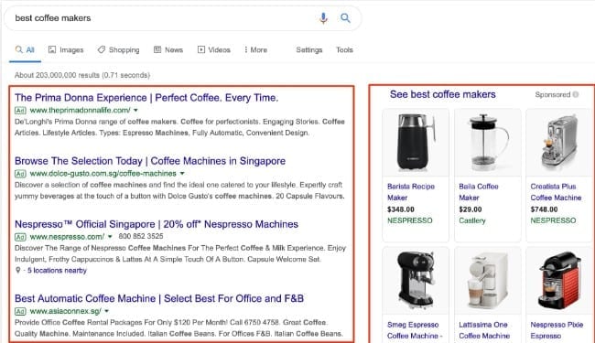Click the Sponsored info icon

[x=576, y=94]
